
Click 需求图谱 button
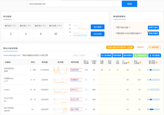pyautogui.click(x=106, y=55)
